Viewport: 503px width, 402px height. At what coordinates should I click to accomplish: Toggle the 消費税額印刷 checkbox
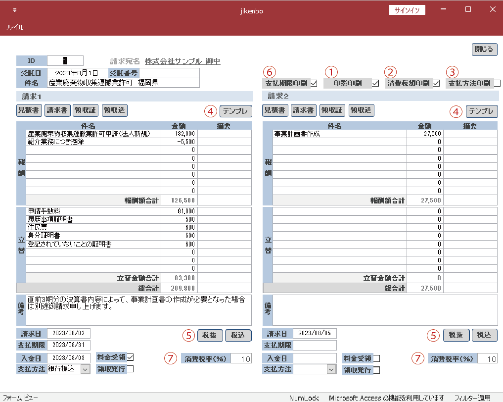[x=436, y=83]
